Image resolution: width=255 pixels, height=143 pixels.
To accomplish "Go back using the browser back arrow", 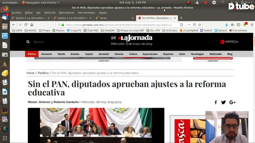I will [14, 25].
